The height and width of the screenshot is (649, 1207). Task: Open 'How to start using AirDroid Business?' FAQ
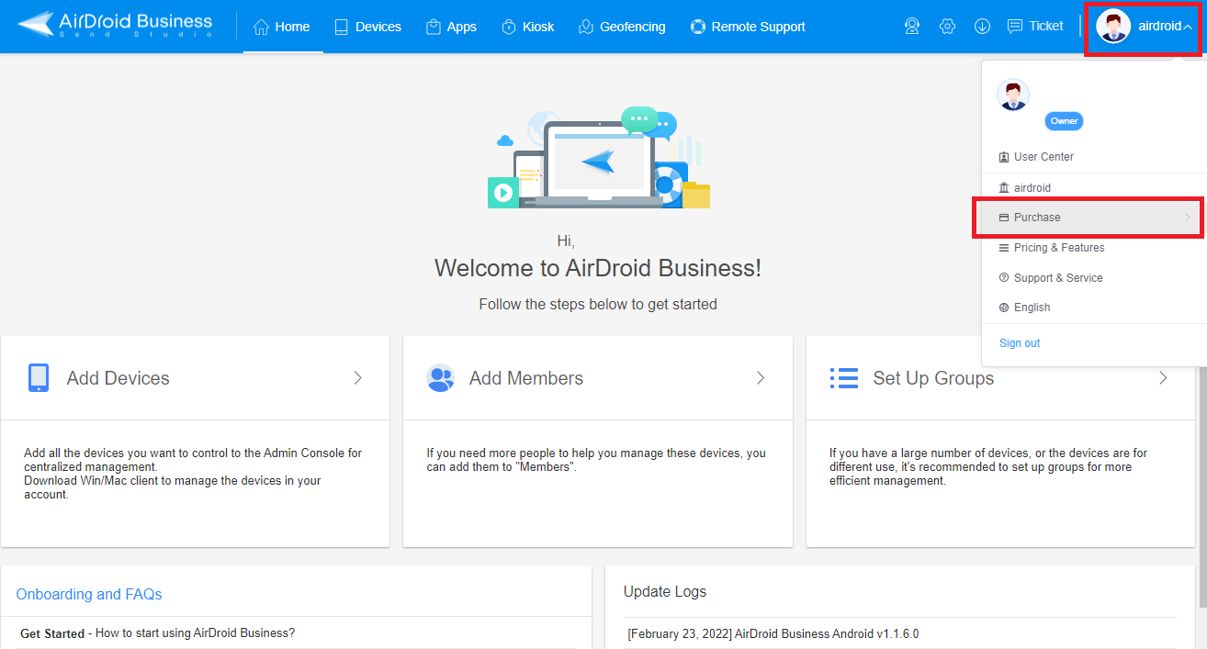click(x=196, y=633)
